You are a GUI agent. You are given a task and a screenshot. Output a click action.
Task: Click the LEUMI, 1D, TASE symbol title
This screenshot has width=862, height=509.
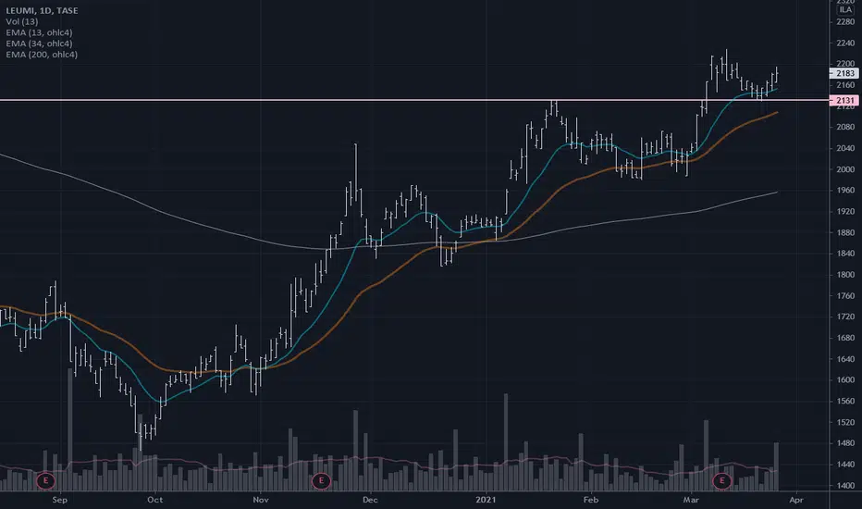42,10
